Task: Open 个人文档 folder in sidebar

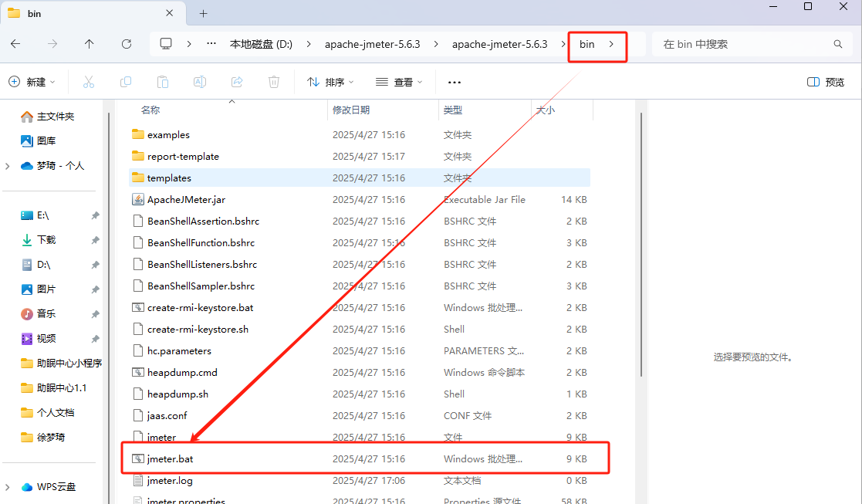Action: pos(47,413)
